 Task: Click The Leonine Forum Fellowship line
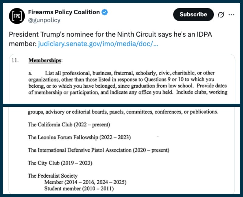pyautogui.click(x=79, y=137)
